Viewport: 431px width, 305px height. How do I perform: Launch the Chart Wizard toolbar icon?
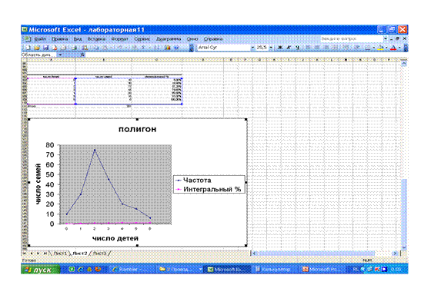coord(167,48)
